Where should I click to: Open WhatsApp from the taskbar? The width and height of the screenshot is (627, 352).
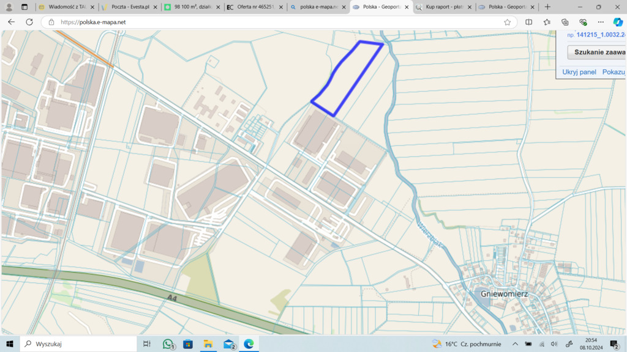168,344
